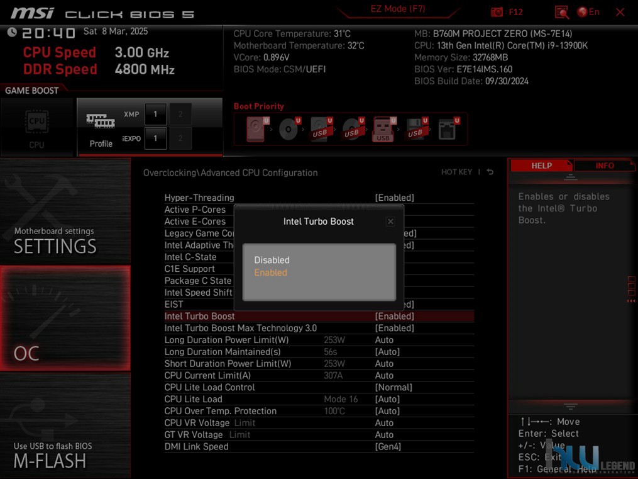
Task: Switch to the HELP tab
Action: [541, 166]
